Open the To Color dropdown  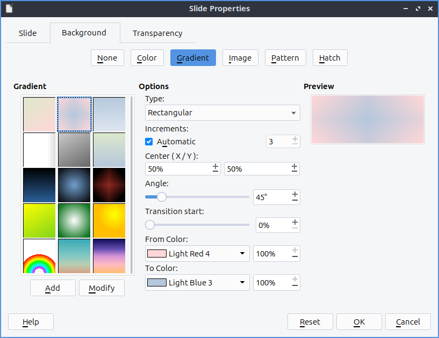coord(197,283)
